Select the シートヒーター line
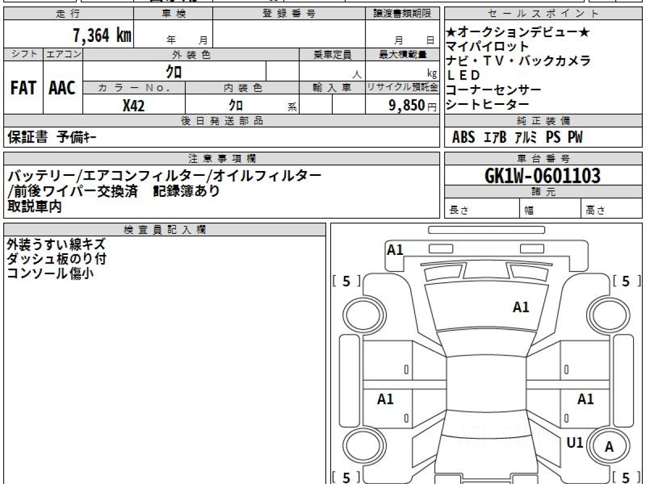Image resolution: width=646 pixels, height=484 pixels. click(488, 104)
